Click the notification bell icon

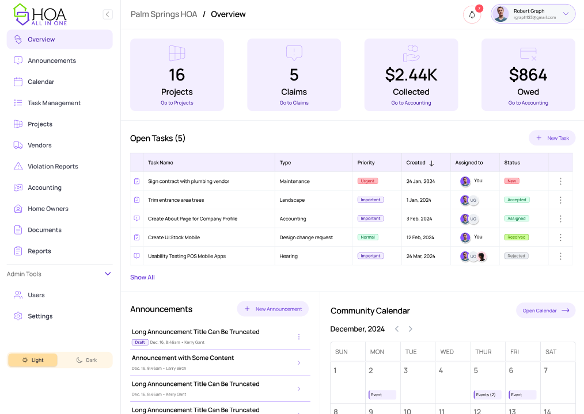coord(472,13)
